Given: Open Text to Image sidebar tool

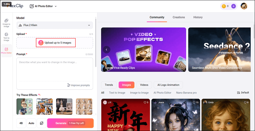Looking at the screenshot, I should [6, 37].
